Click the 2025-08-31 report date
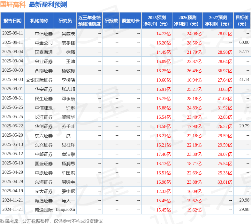Image resolution: width=251 pixels, height=224 pixels. click(13, 98)
